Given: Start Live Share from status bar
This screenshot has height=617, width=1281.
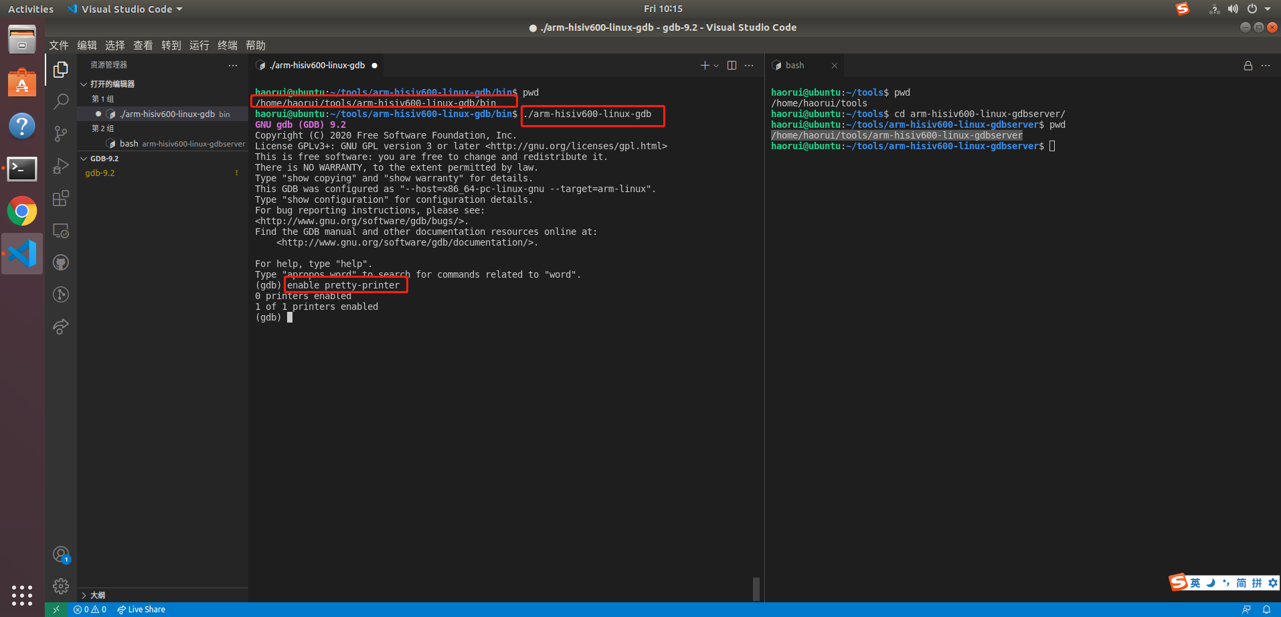Looking at the screenshot, I should point(141,610).
